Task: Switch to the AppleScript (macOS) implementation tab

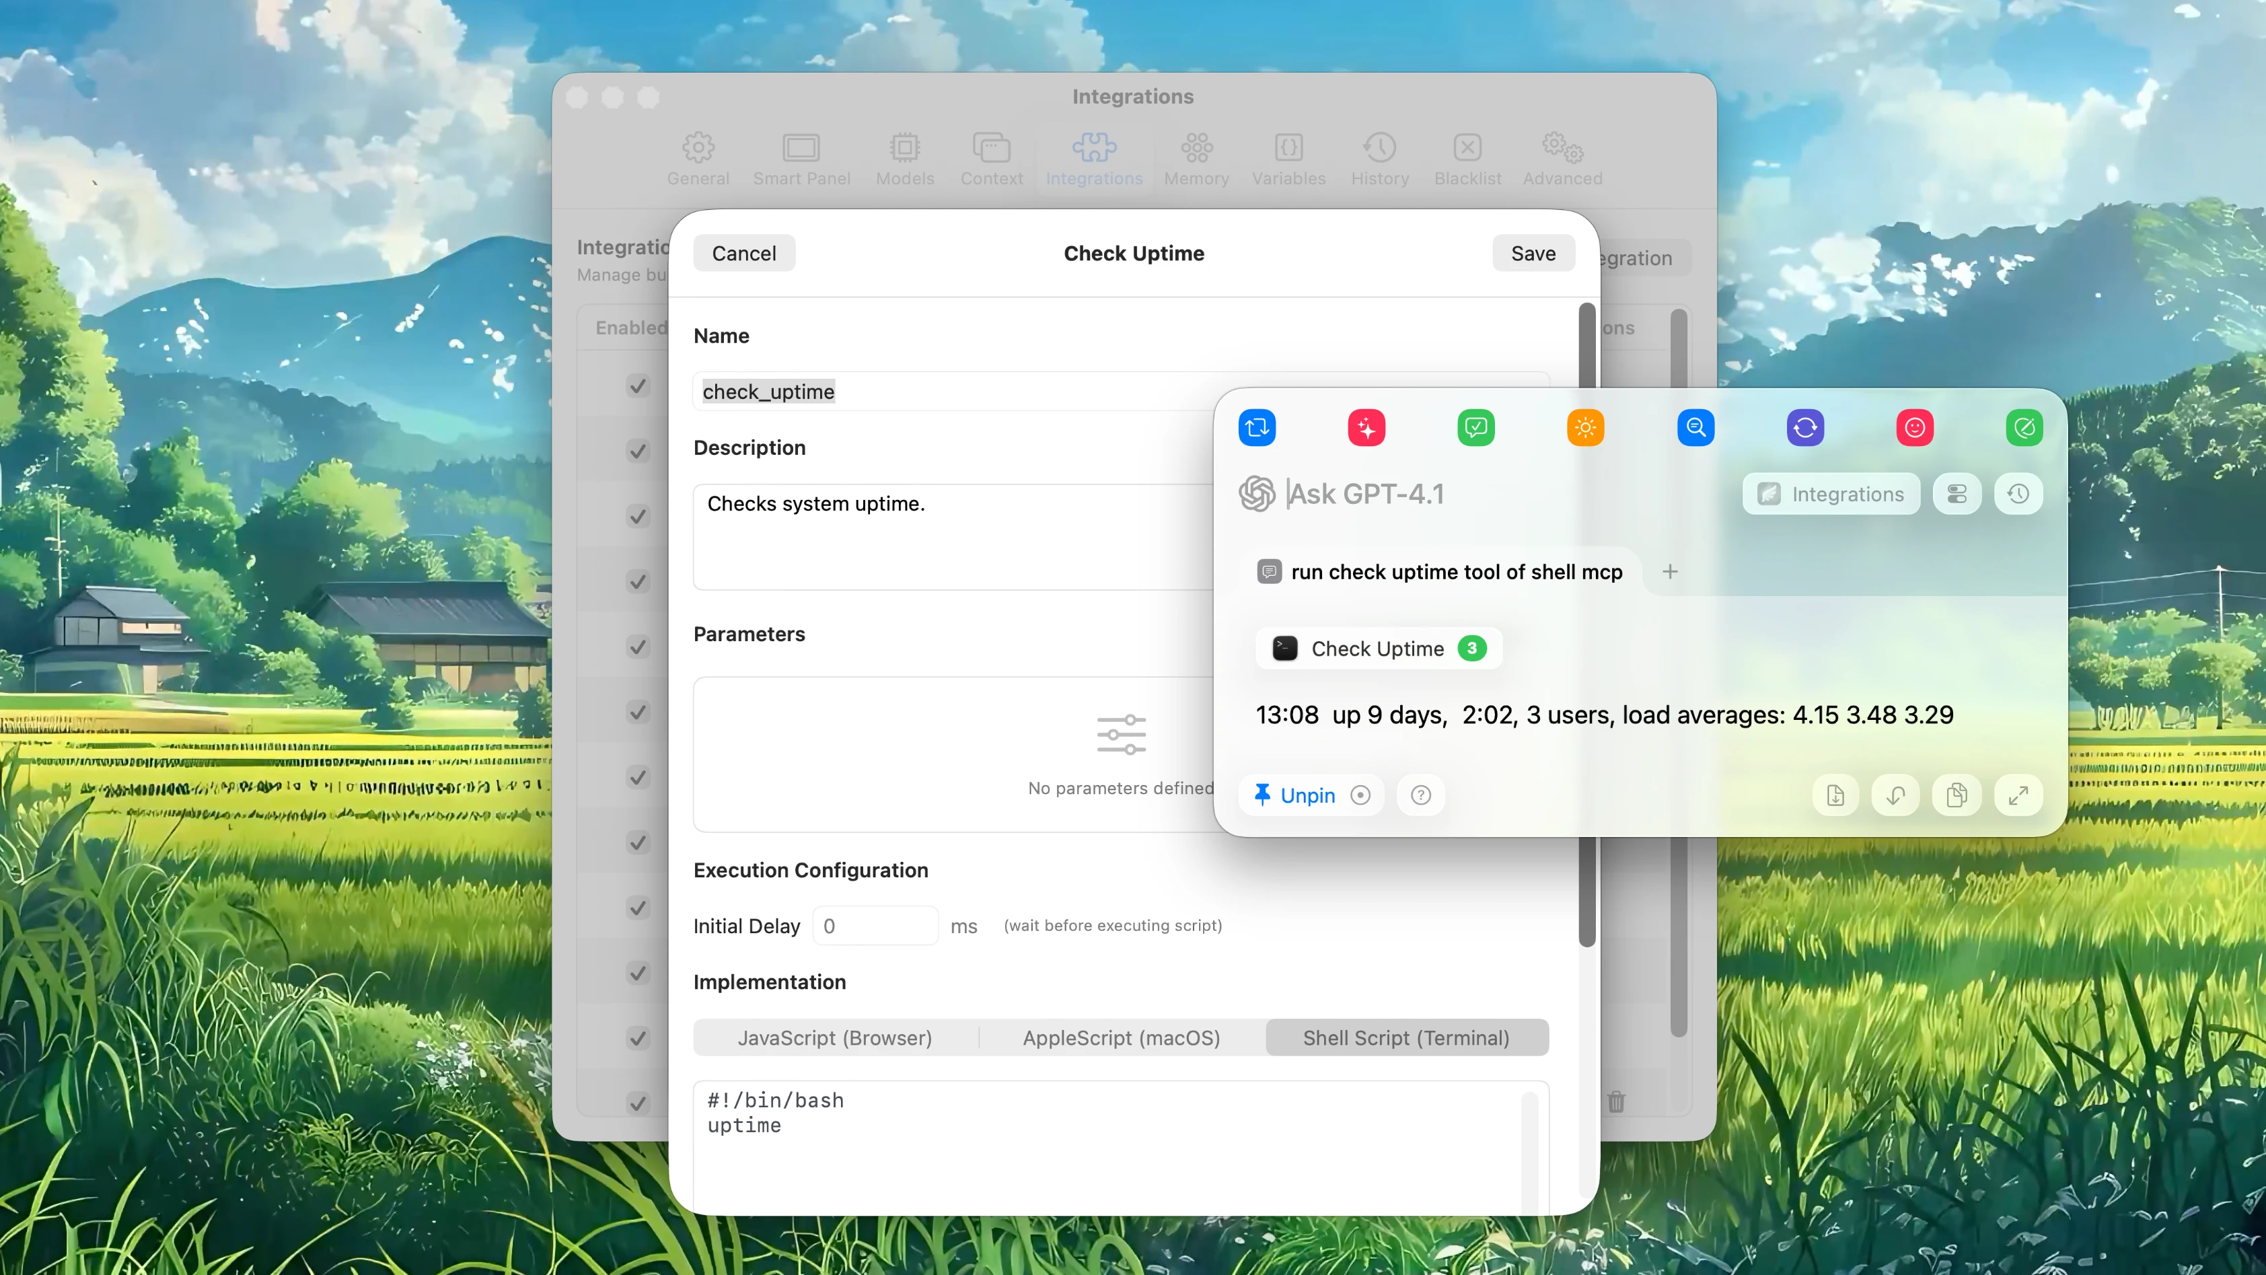Action: [1120, 1037]
